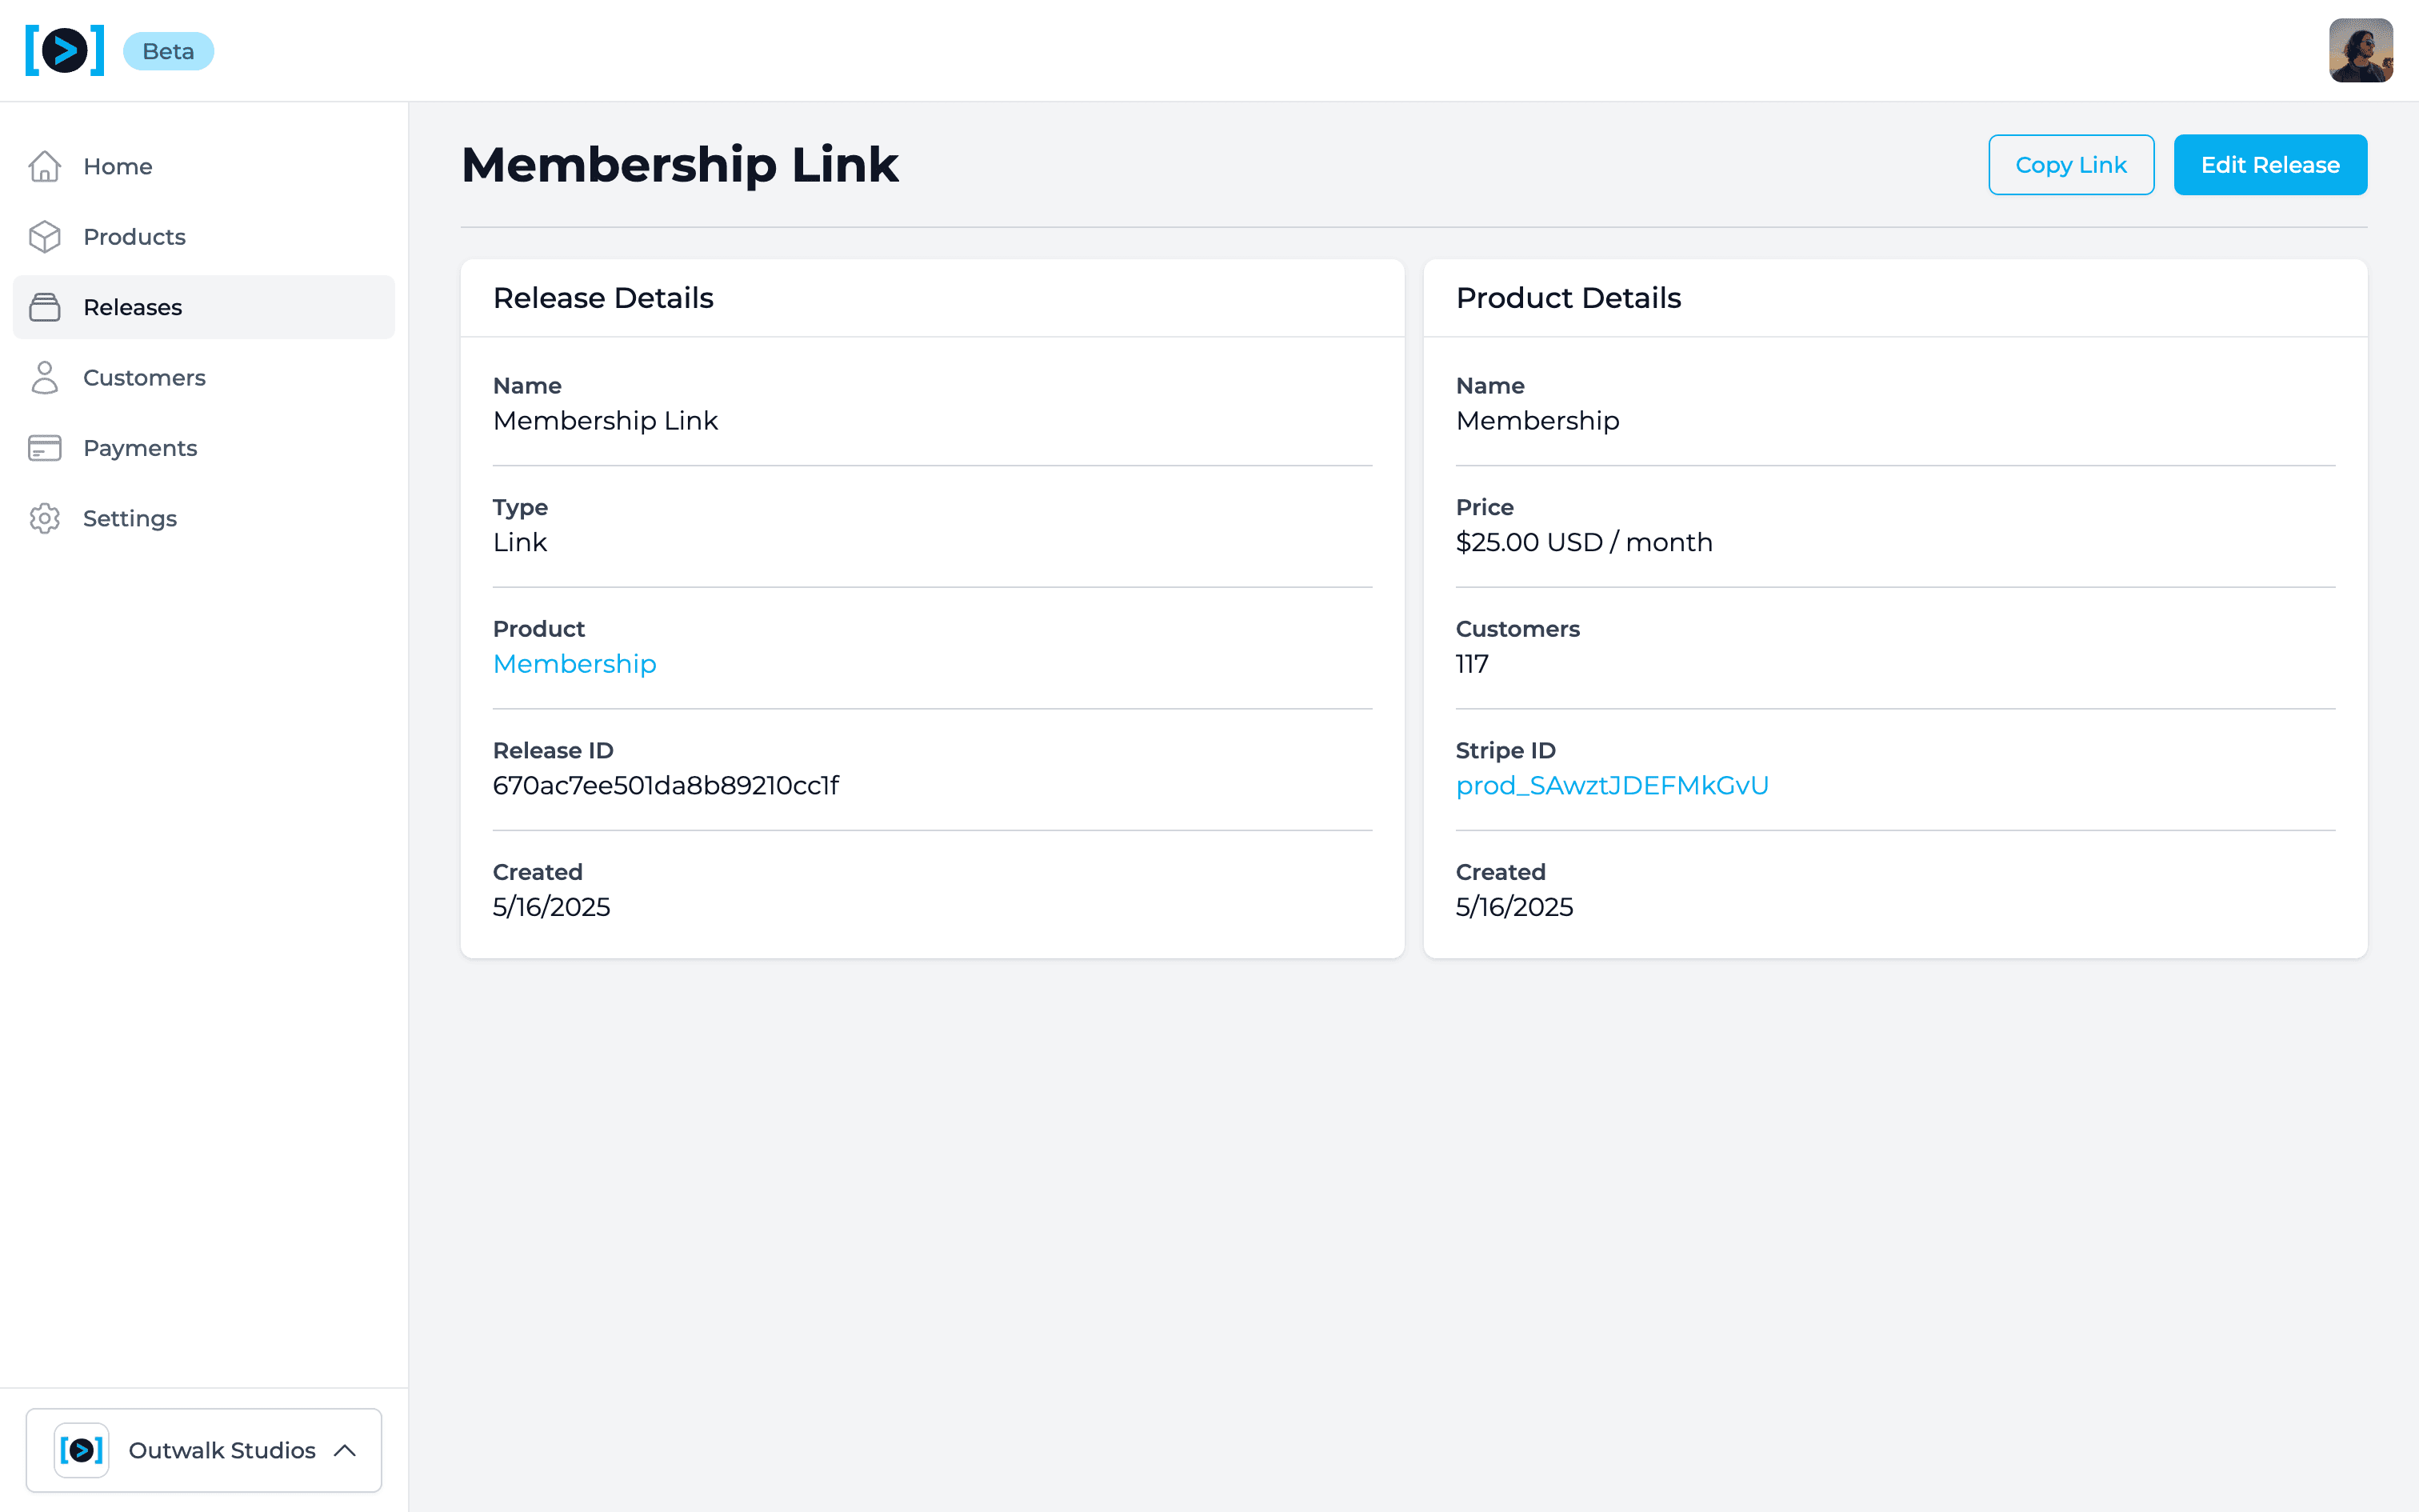Image resolution: width=2419 pixels, height=1512 pixels.
Task: Expand the Outwalk Studios organization switcher
Action: point(221,1450)
